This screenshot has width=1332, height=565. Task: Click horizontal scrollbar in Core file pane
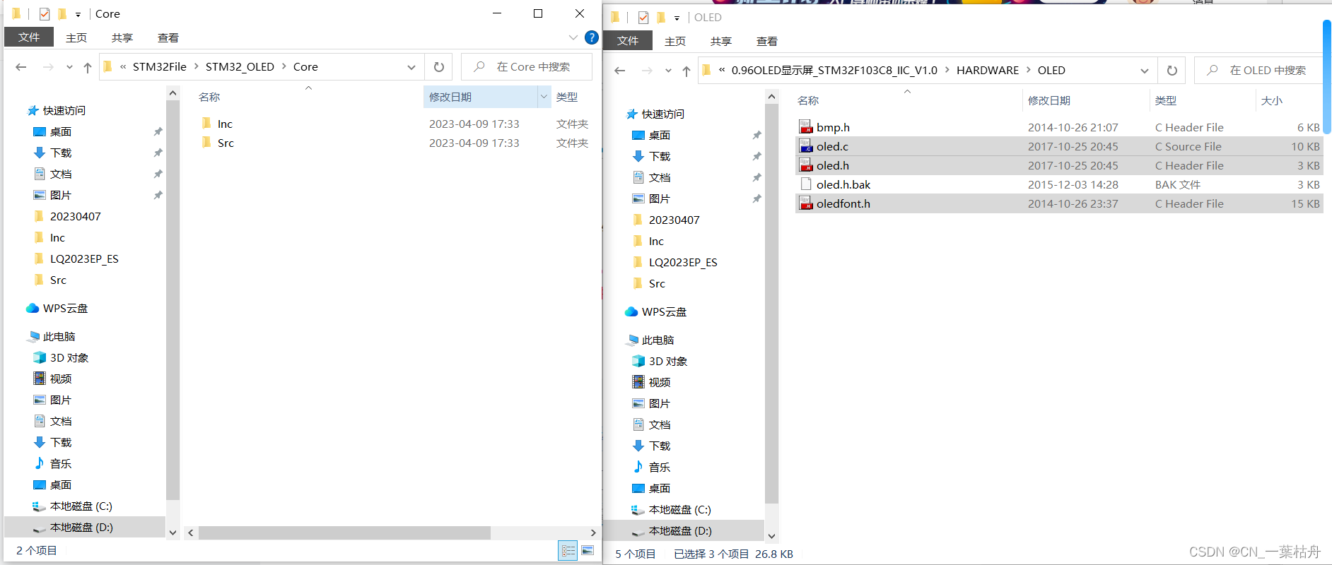coord(344,533)
